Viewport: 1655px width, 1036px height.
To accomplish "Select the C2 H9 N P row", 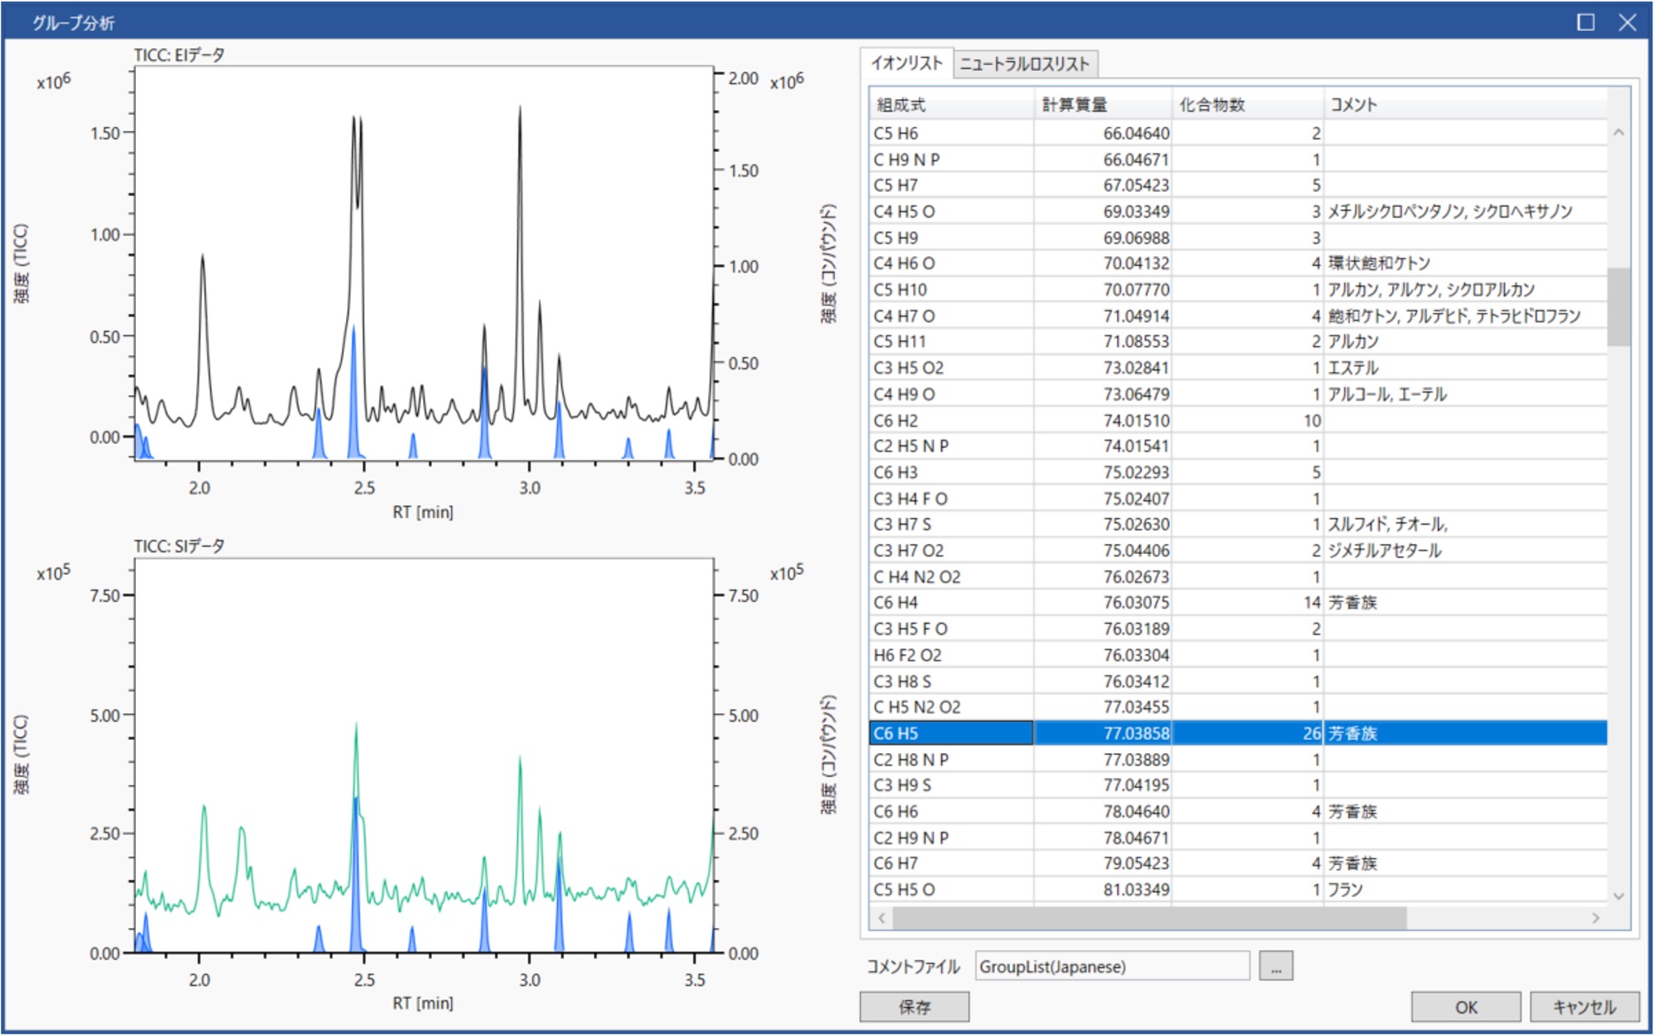I will pos(1238,837).
